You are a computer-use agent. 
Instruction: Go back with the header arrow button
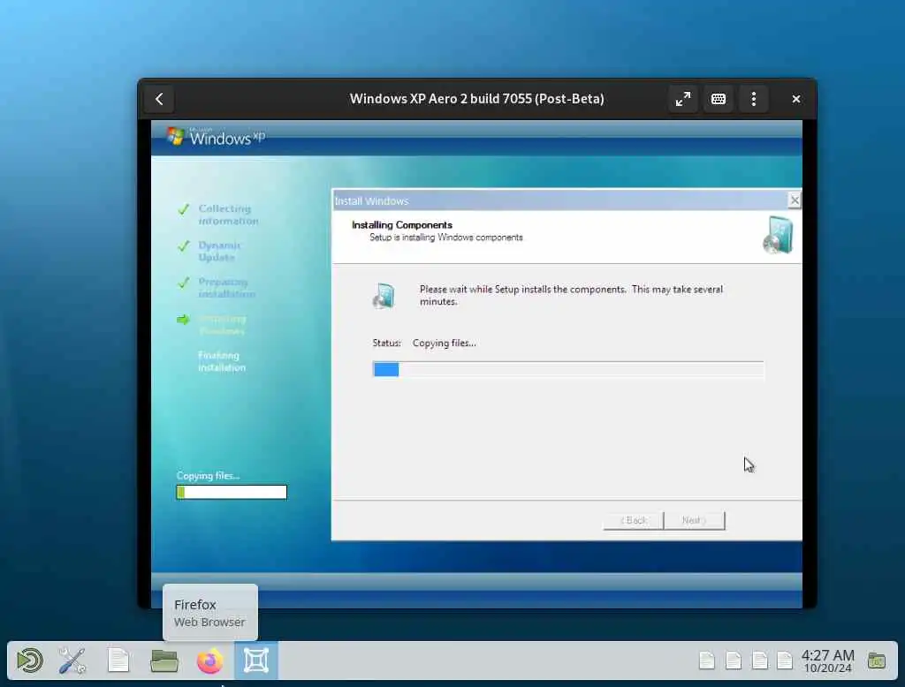159,99
